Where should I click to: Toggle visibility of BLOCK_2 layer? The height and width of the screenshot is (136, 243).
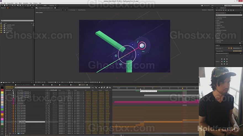(x=6, y=100)
